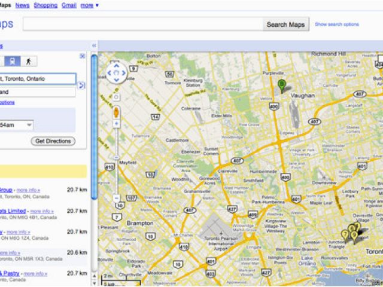Click Show search options link
Screen dimensions: 383x287
point(336,24)
